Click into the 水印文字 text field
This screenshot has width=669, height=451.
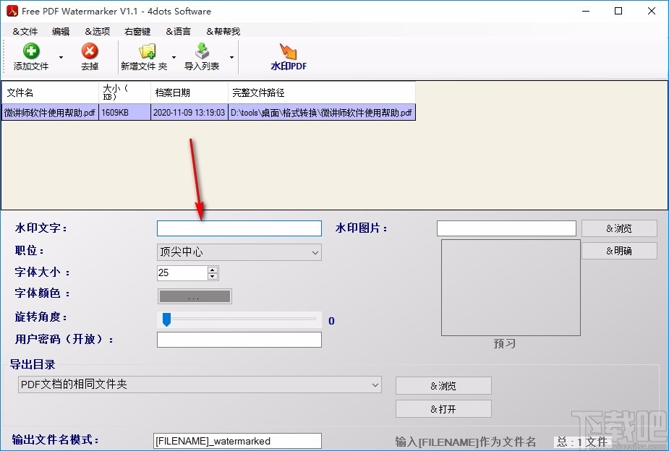pyautogui.click(x=239, y=228)
